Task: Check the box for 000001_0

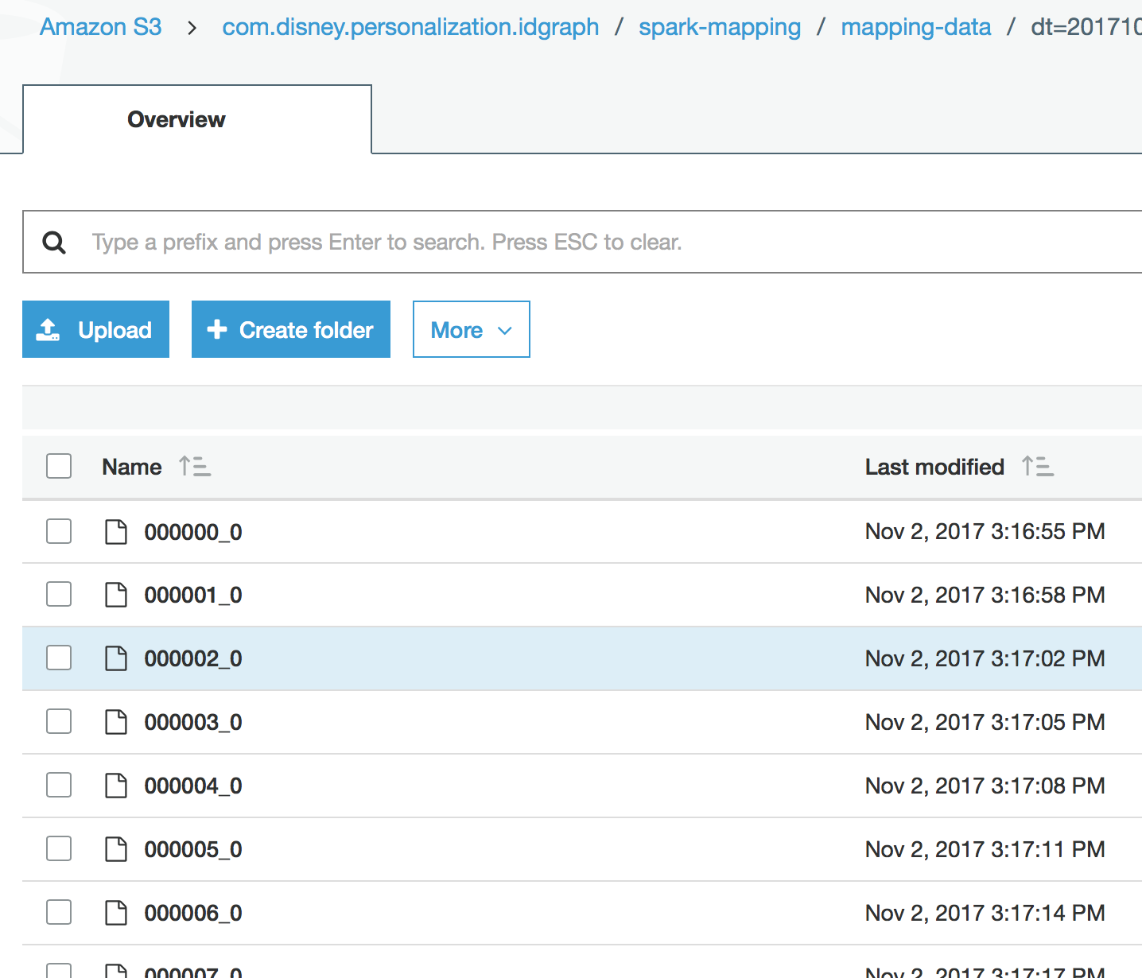Action: coord(59,595)
